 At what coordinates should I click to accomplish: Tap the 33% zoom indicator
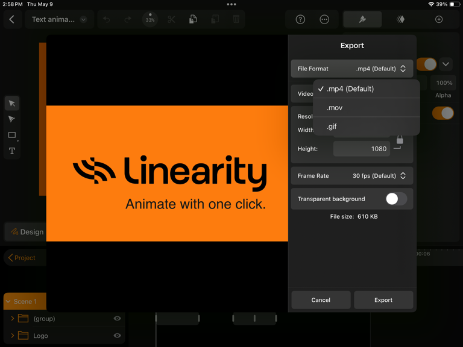coord(150,19)
